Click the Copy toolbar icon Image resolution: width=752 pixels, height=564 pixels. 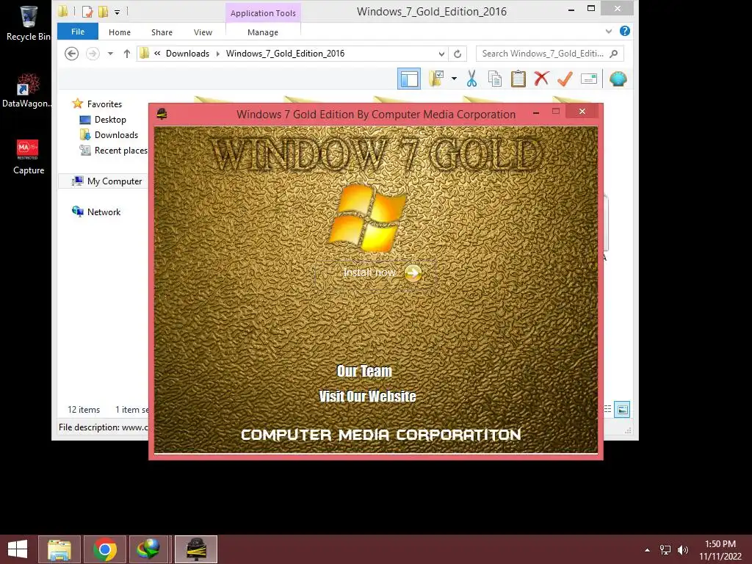pos(494,79)
